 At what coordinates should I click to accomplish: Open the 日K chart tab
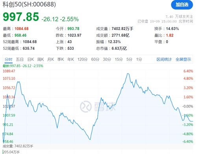(31, 60)
